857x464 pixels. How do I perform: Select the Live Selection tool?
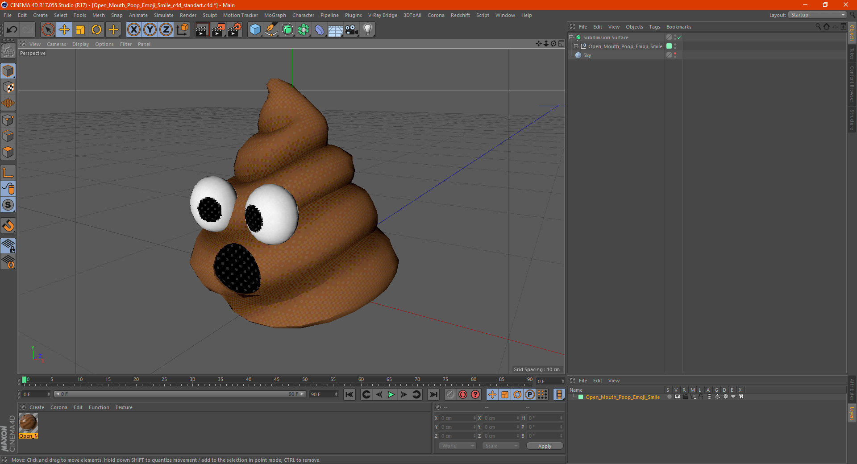[x=48, y=30]
